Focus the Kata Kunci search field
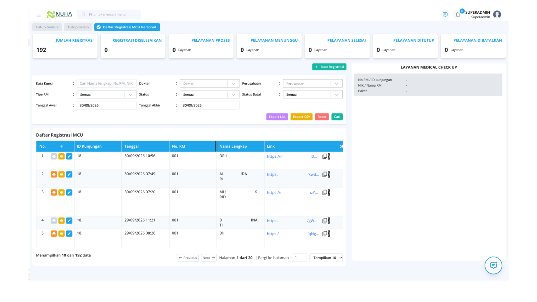 pos(106,84)
